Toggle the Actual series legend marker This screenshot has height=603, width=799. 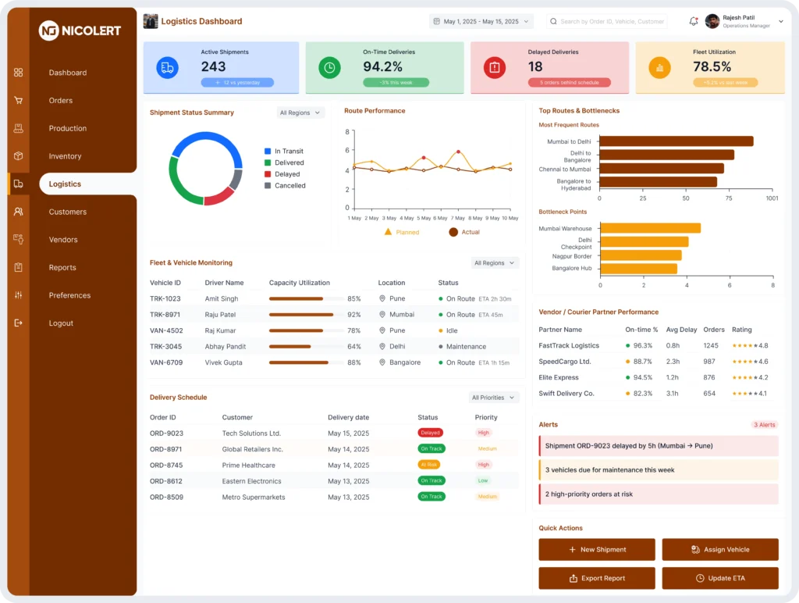tap(454, 232)
